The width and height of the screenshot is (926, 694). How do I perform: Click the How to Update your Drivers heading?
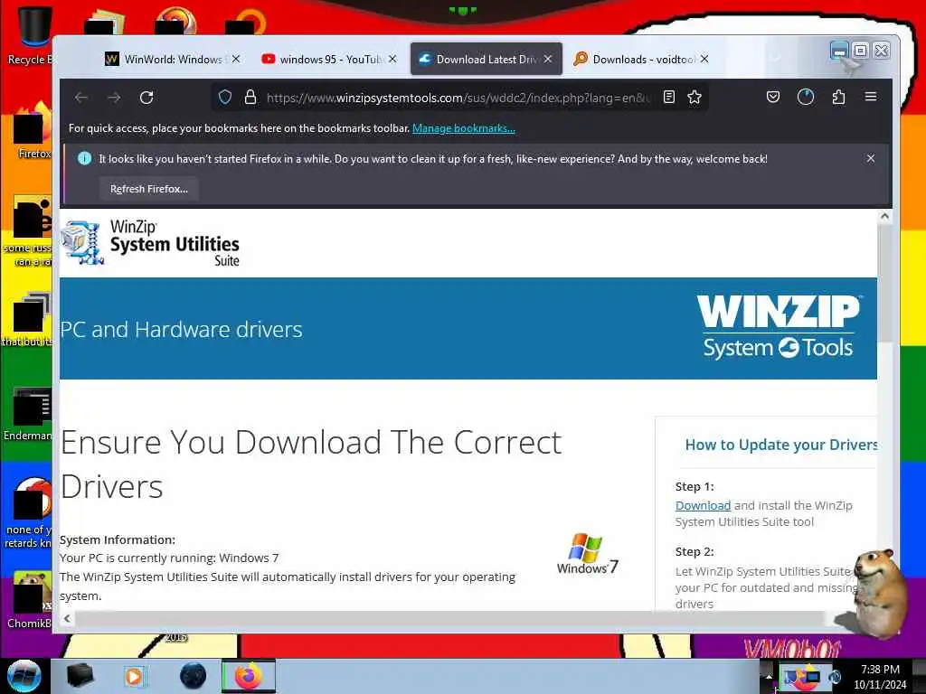point(780,445)
